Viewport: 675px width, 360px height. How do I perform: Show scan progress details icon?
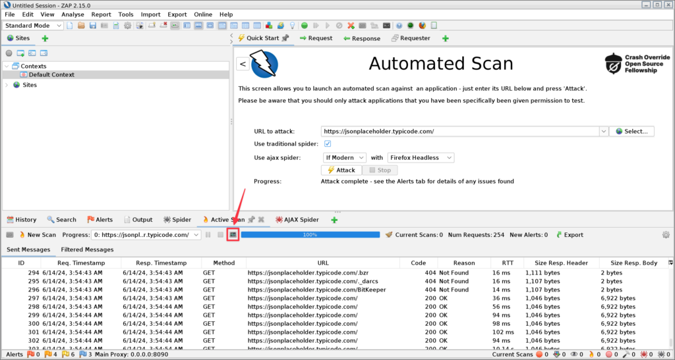[x=233, y=235]
